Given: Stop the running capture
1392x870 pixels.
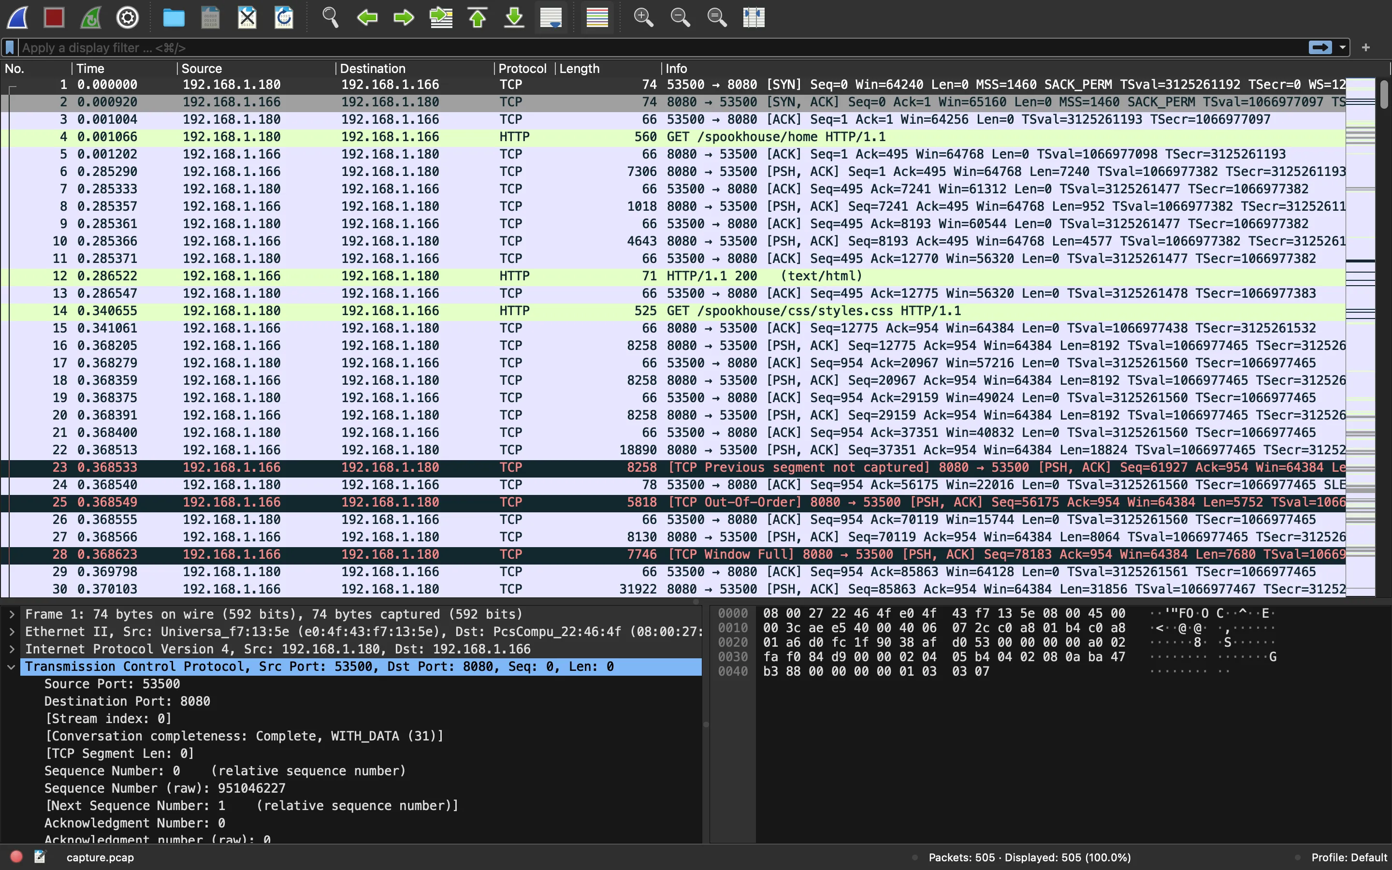Looking at the screenshot, I should pyautogui.click(x=54, y=18).
